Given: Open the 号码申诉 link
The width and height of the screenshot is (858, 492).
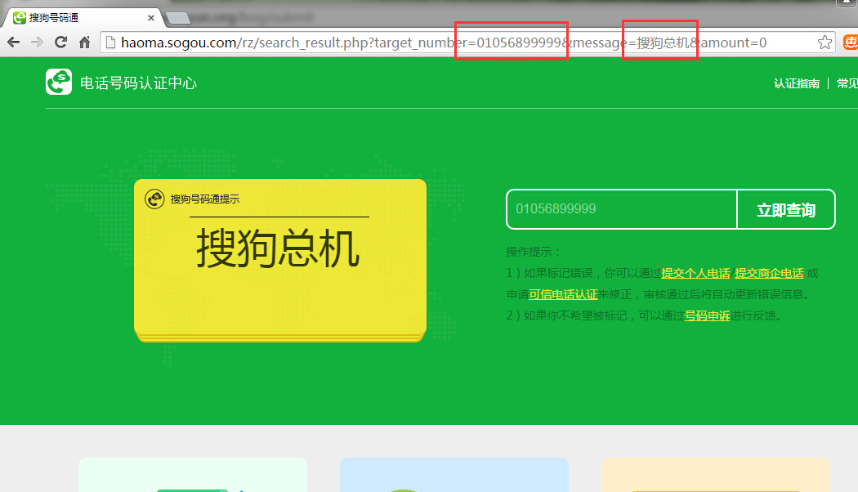Looking at the screenshot, I should click(x=707, y=315).
